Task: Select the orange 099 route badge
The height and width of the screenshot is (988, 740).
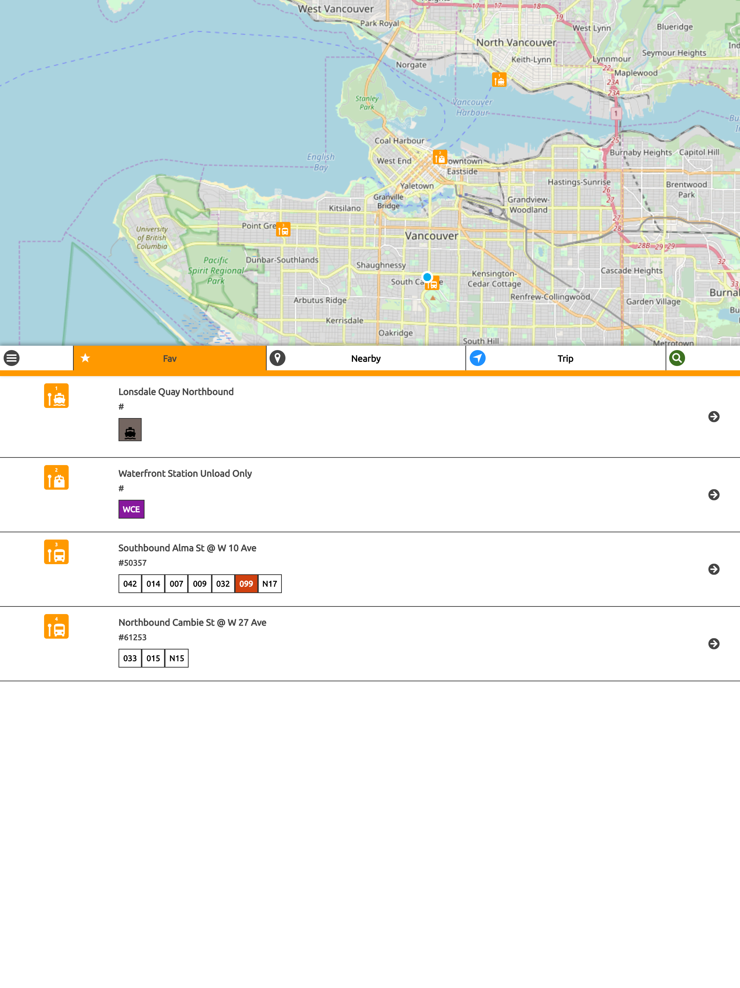Action: click(246, 584)
